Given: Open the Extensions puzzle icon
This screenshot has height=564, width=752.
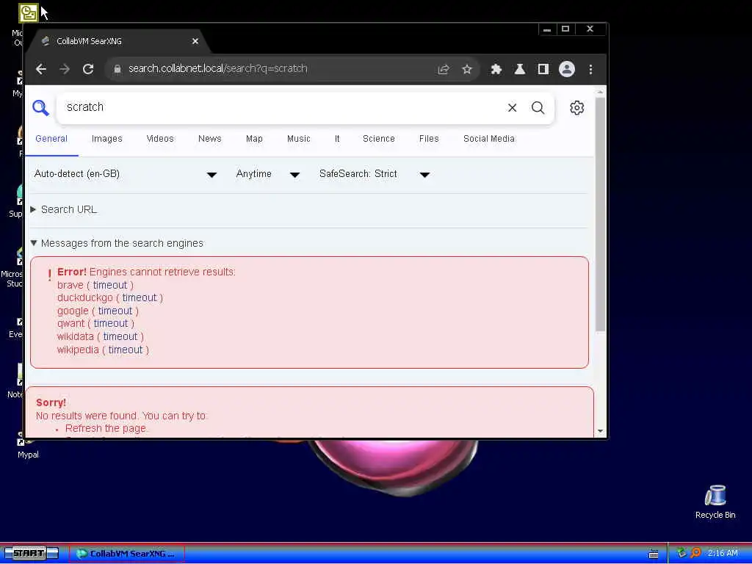Looking at the screenshot, I should [496, 70].
